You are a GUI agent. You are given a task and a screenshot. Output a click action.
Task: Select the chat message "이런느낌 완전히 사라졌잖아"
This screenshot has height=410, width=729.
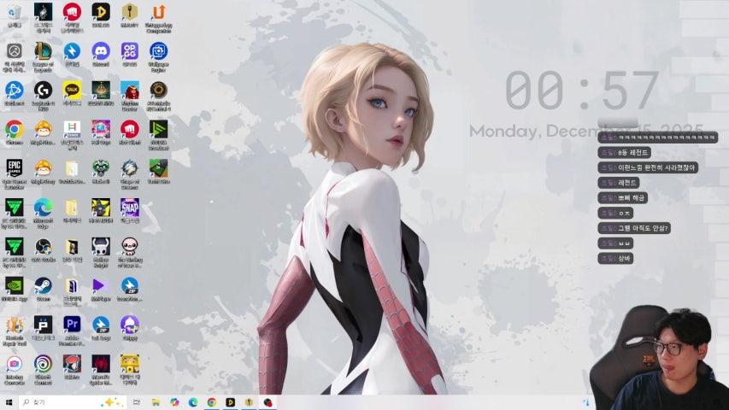tap(648, 167)
